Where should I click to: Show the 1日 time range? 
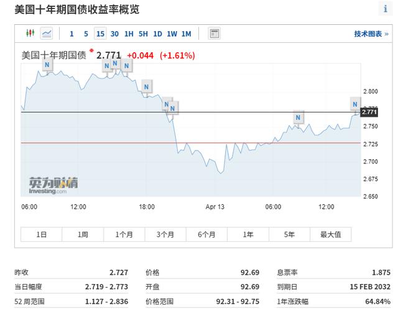pos(42,234)
